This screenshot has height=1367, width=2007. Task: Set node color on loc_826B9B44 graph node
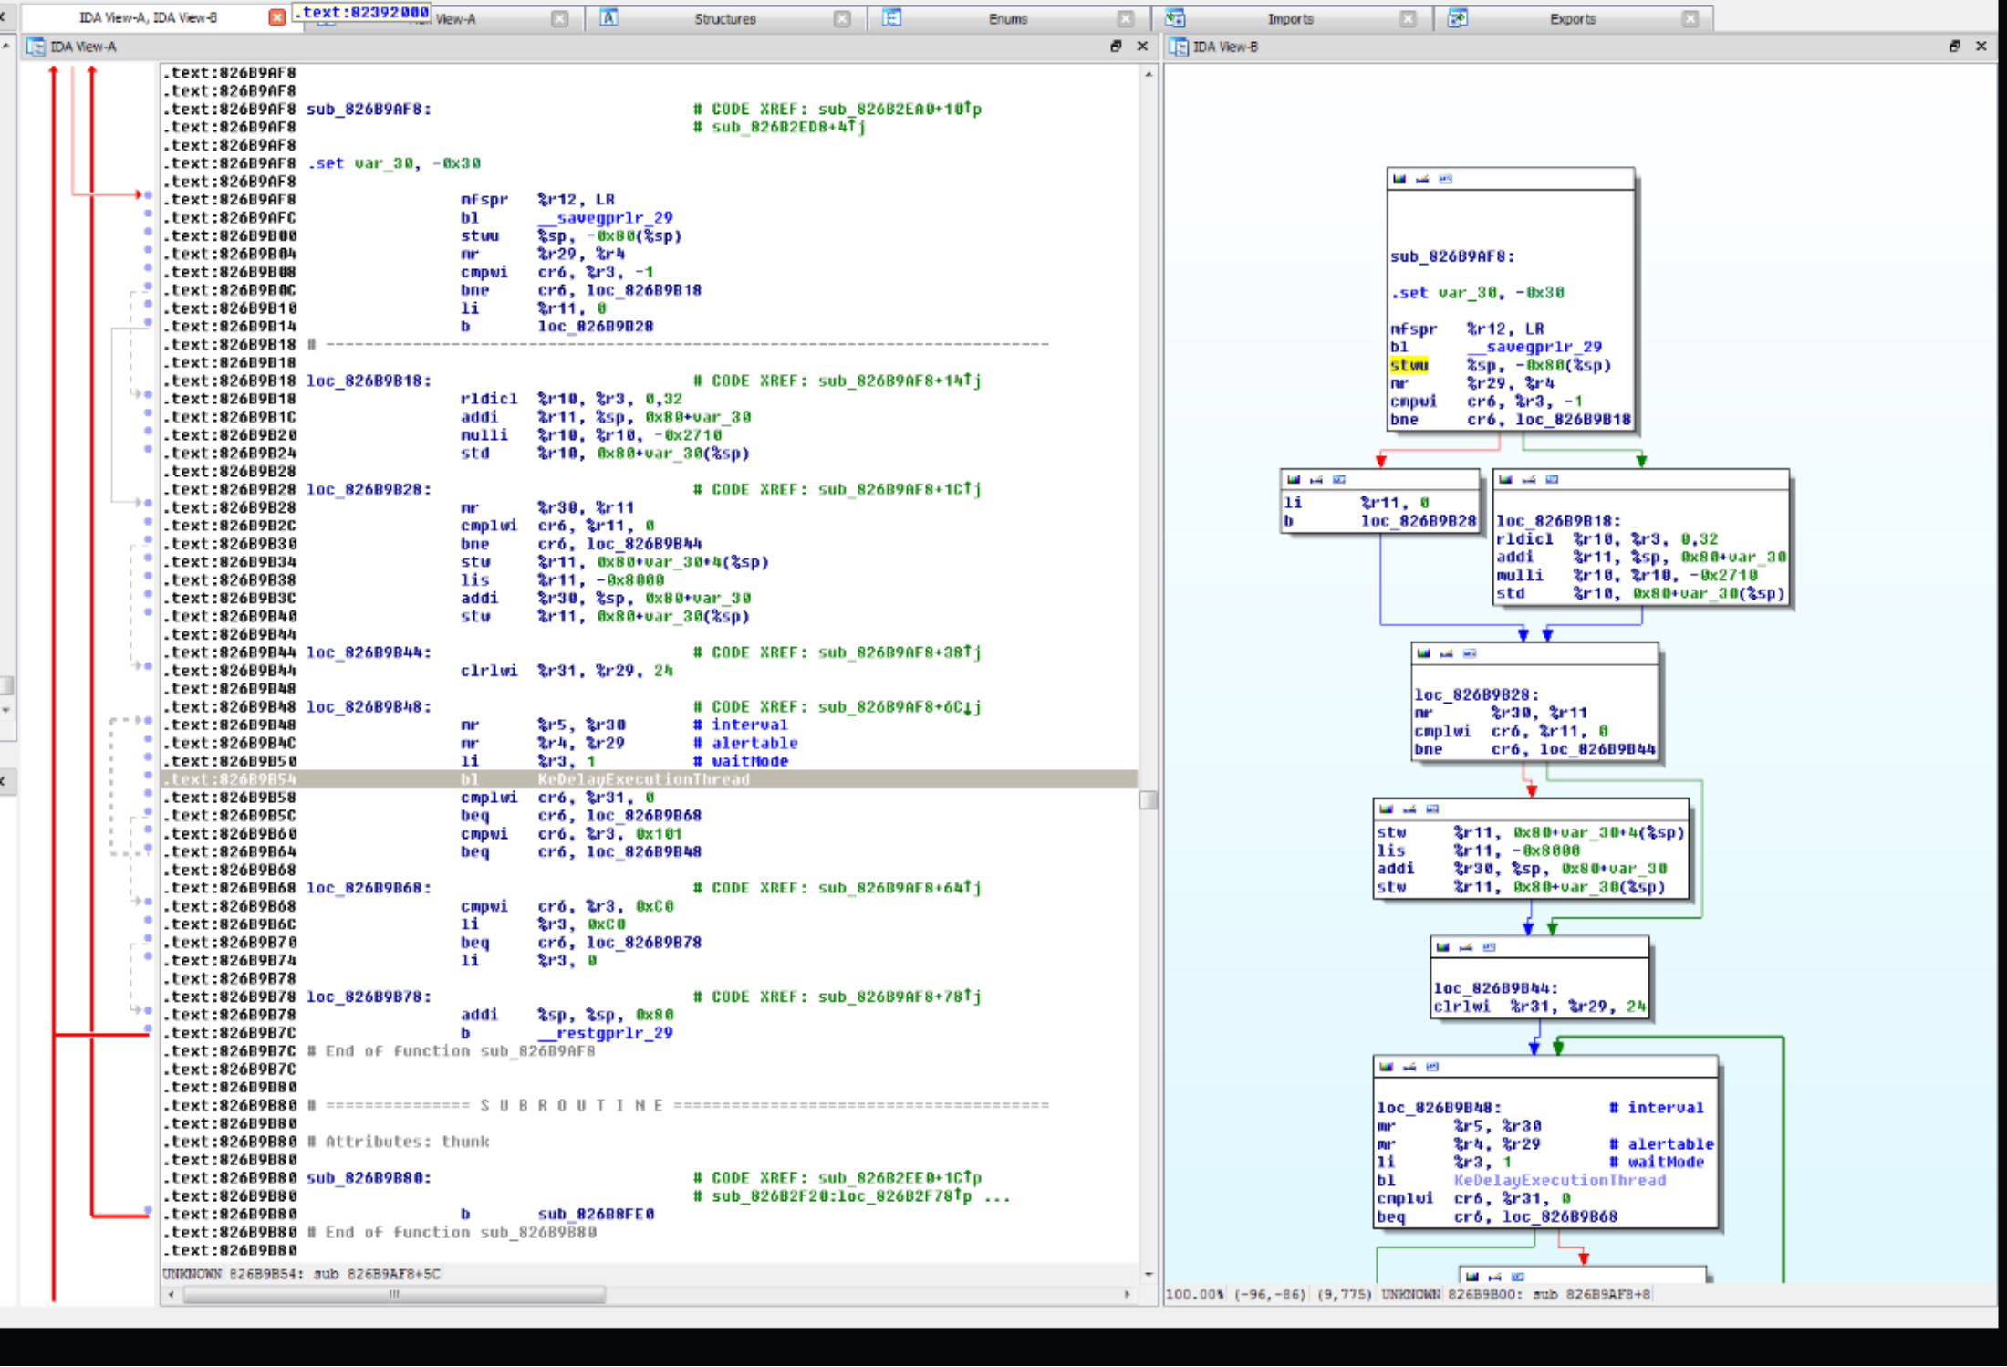pyautogui.click(x=1442, y=947)
